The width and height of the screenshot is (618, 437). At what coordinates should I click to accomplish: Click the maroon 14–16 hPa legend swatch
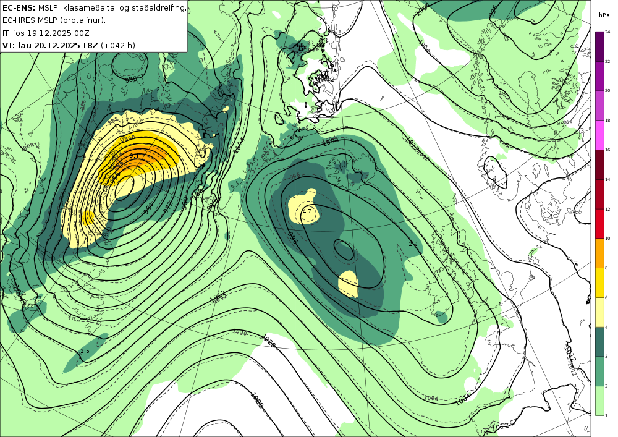[x=600, y=164]
